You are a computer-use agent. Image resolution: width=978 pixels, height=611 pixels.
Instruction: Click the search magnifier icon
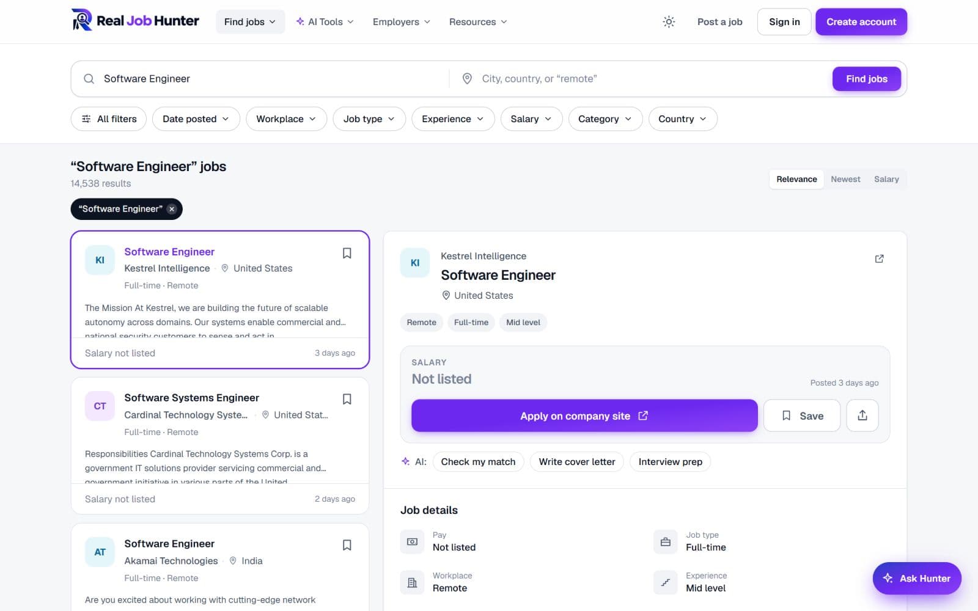(x=89, y=79)
